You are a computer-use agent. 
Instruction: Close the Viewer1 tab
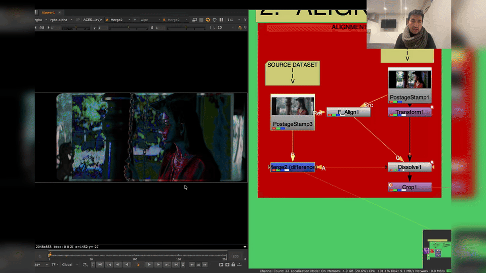[x=60, y=13]
